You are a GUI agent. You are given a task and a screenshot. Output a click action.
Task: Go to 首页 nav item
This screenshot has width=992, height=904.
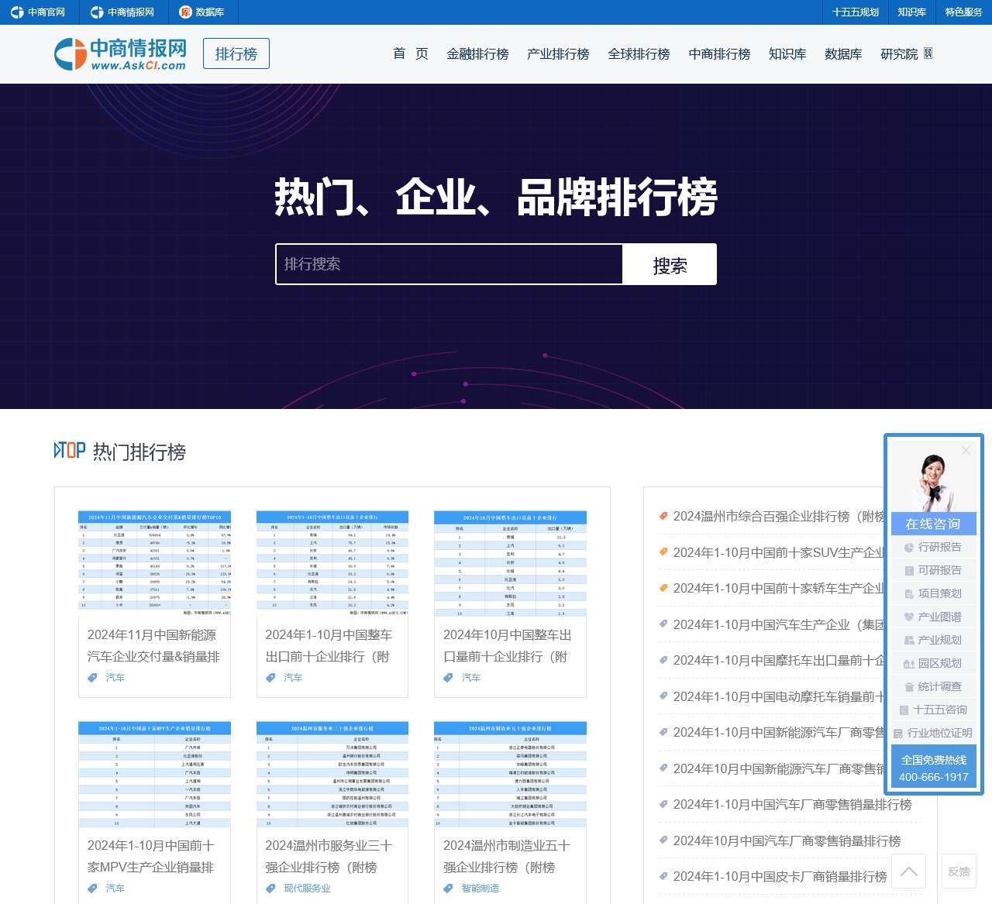(410, 53)
